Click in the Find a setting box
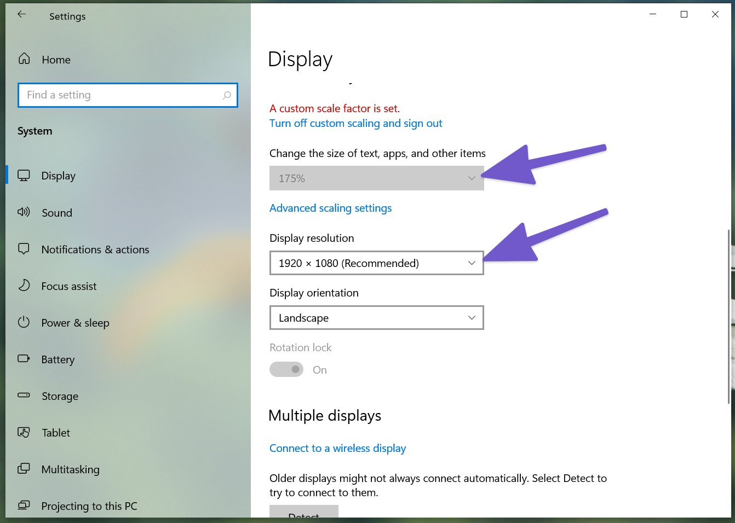Screen dimensions: 735x523 click(x=128, y=95)
